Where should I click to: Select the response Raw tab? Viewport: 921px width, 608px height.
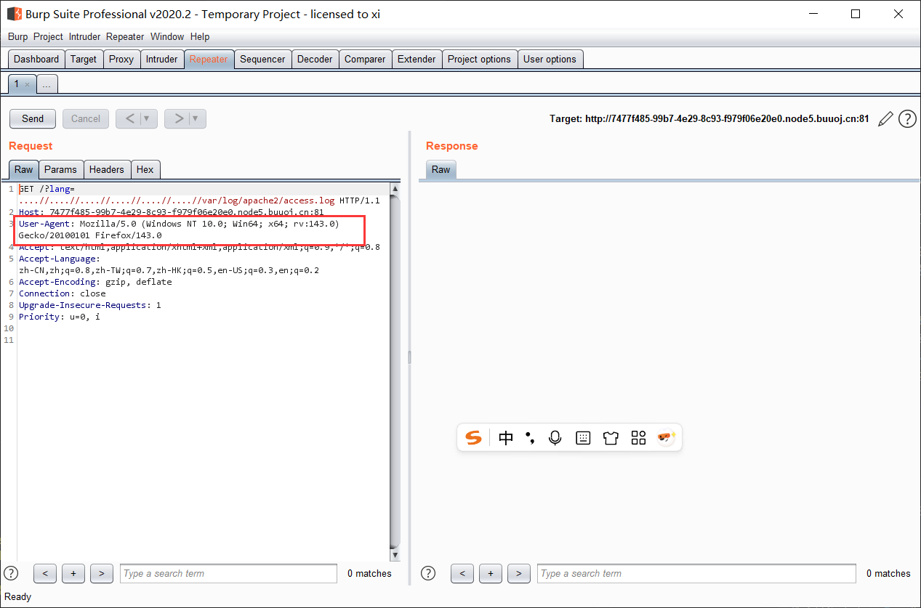(441, 169)
